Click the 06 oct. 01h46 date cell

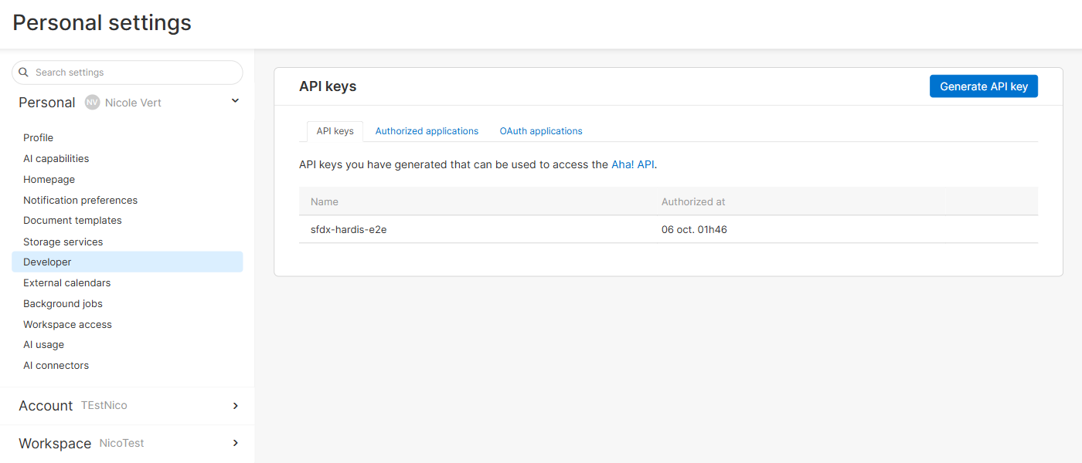tap(694, 229)
